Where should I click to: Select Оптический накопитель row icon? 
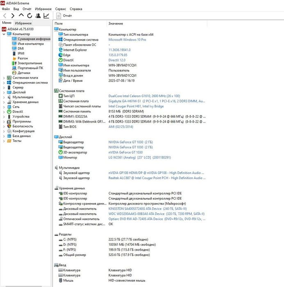click(x=61, y=219)
